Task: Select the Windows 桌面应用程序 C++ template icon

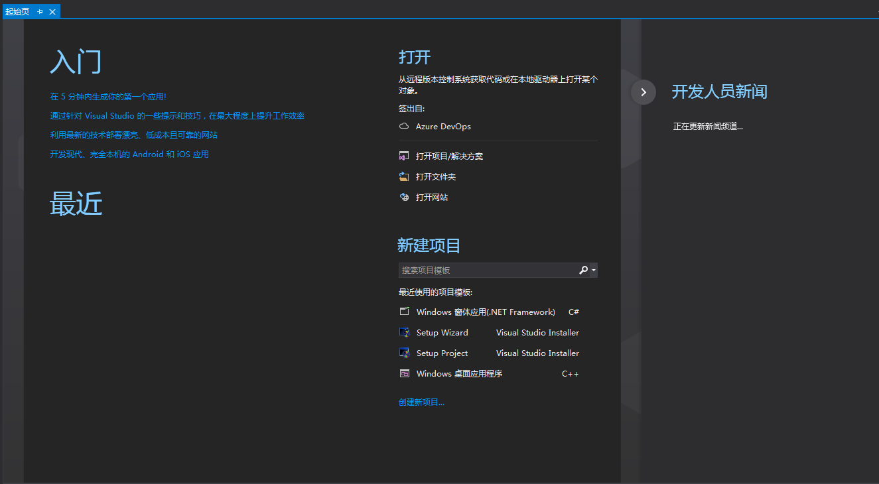Action: click(x=405, y=373)
